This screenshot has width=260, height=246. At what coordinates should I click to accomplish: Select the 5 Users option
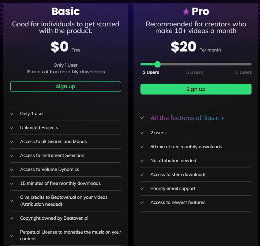point(194,72)
